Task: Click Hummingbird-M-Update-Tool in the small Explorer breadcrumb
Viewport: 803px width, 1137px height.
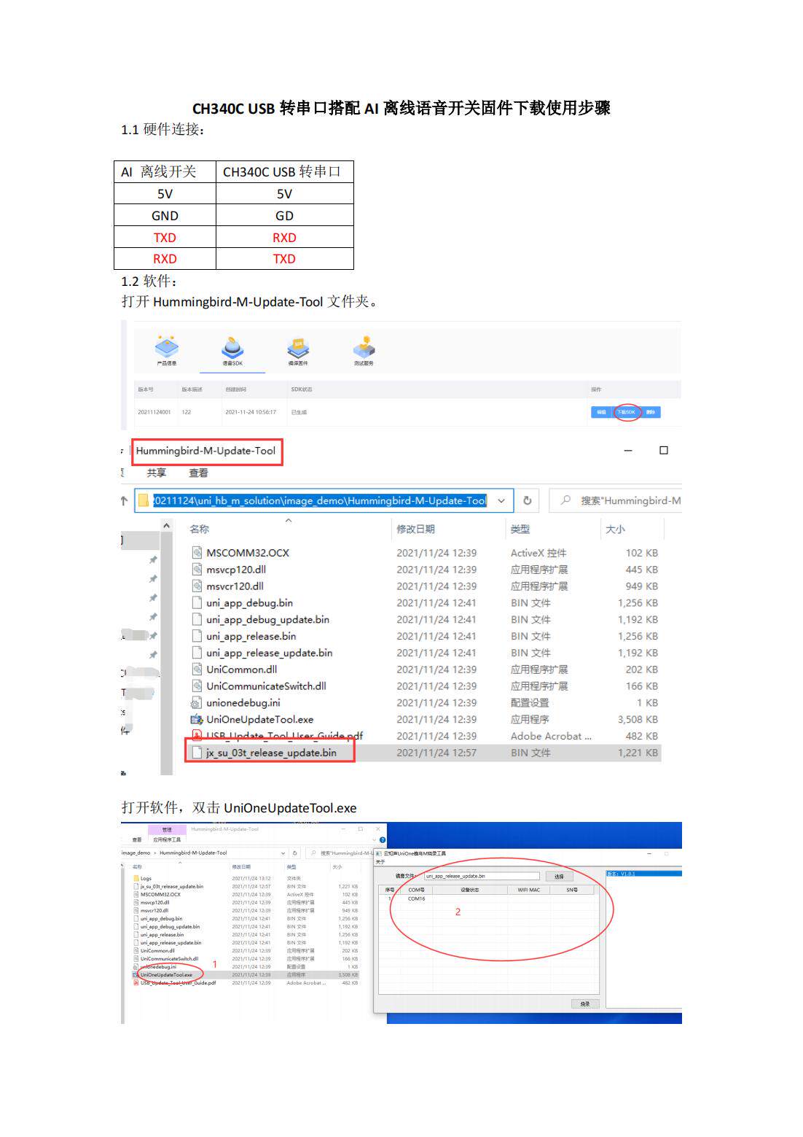Action: tap(193, 853)
